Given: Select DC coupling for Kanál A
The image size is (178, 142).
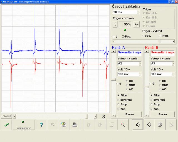Looking at the screenshot, I should tap(127, 81).
